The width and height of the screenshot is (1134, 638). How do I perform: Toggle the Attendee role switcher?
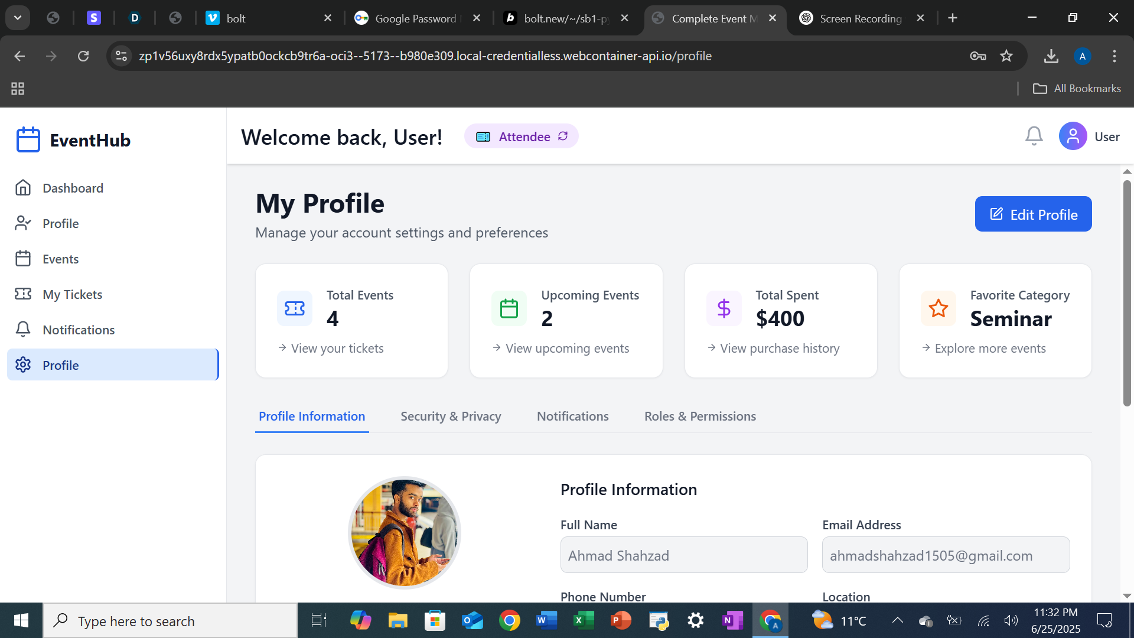click(521, 136)
